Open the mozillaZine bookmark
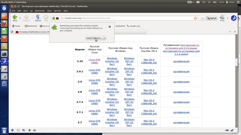The width and height of the screenshot is (241, 135). (120, 26)
